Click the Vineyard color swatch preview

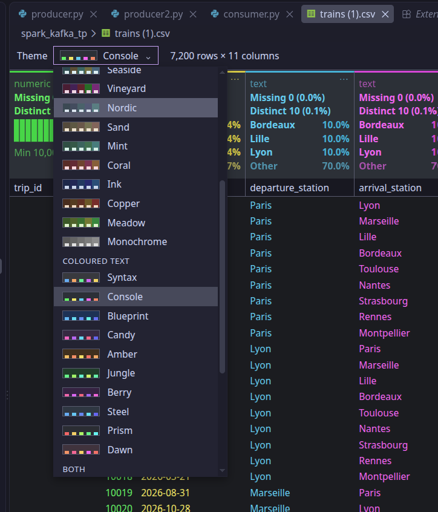81,88
